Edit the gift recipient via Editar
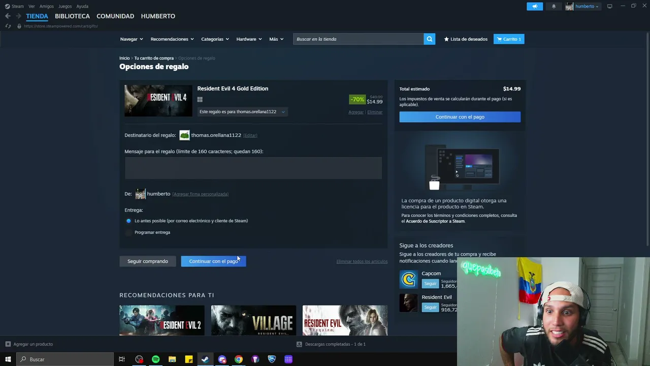 pos(250,136)
